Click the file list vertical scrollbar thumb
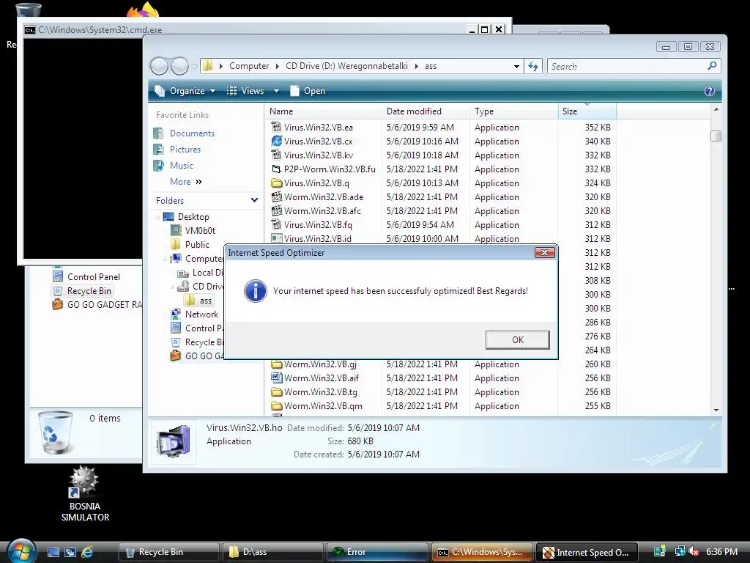Image resolution: width=750 pixels, height=563 pixels. click(716, 136)
